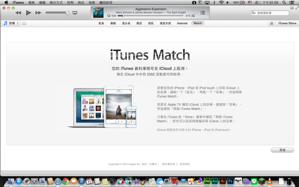Open the 輔助說明 menu

[106, 2]
